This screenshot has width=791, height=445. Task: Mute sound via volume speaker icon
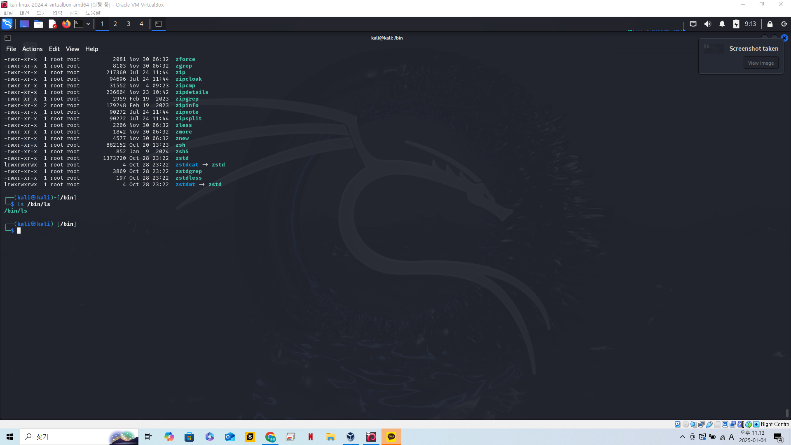[x=708, y=24]
